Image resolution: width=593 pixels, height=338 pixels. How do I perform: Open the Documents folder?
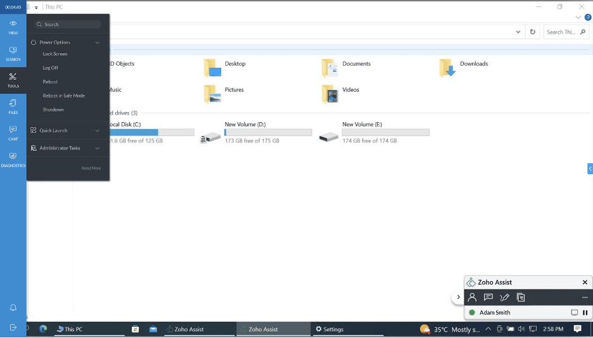tap(346, 67)
